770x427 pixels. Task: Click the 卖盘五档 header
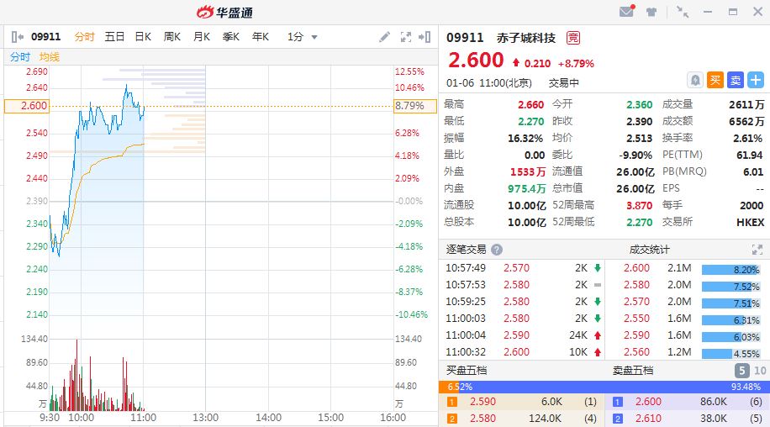point(632,371)
